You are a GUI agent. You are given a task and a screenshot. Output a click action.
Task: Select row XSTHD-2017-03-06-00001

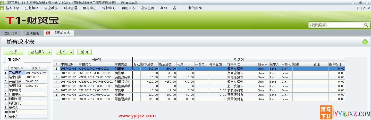199,77
